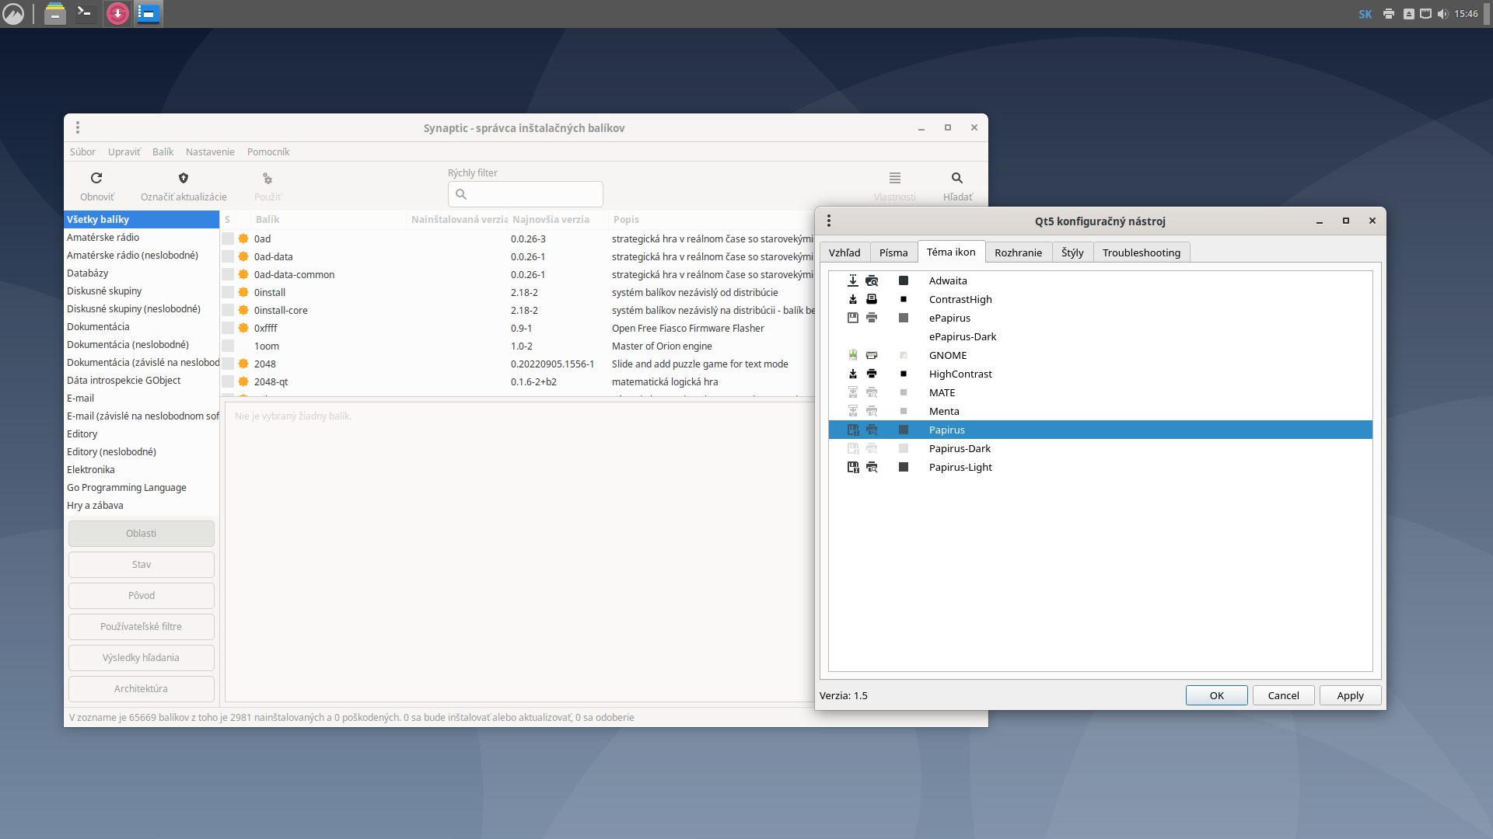
Task: Click the pink download app in the panel
Action: pos(117,13)
